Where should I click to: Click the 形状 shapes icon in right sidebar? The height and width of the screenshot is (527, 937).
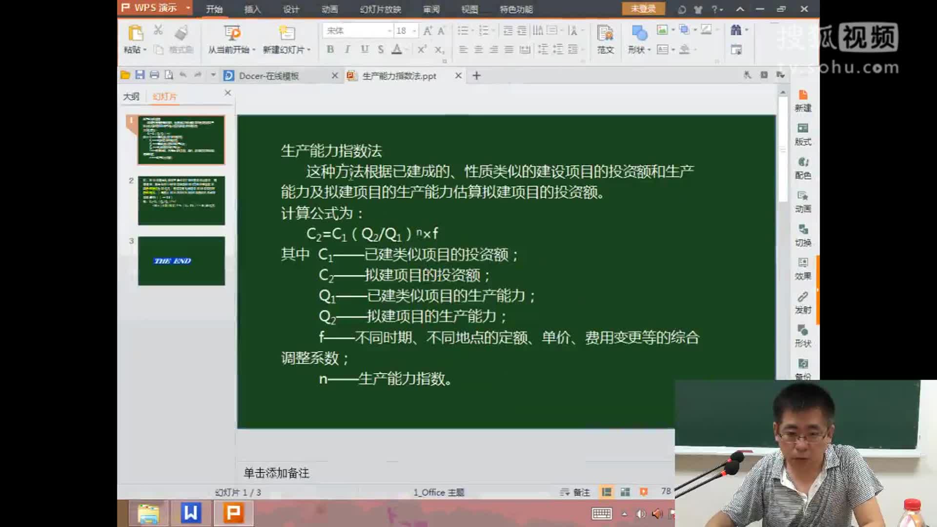pyautogui.click(x=803, y=330)
